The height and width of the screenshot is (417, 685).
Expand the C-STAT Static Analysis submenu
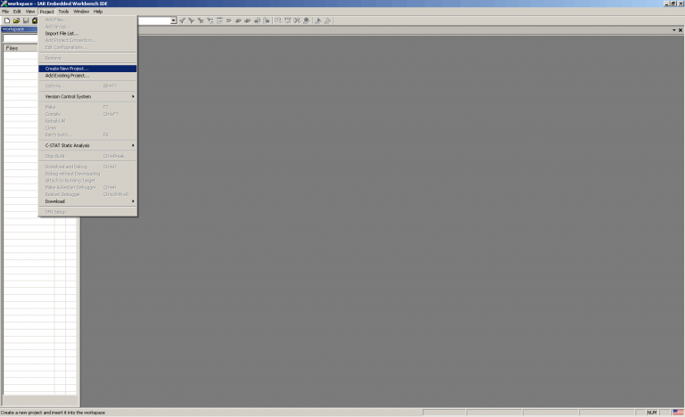(89, 145)
